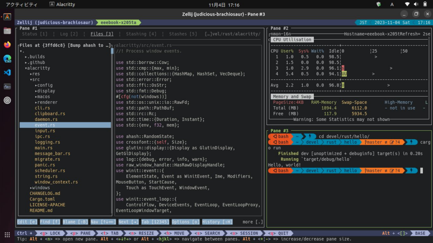Click the file tree scrollbar thumb

pyautogui.click(x=112, y=51)
